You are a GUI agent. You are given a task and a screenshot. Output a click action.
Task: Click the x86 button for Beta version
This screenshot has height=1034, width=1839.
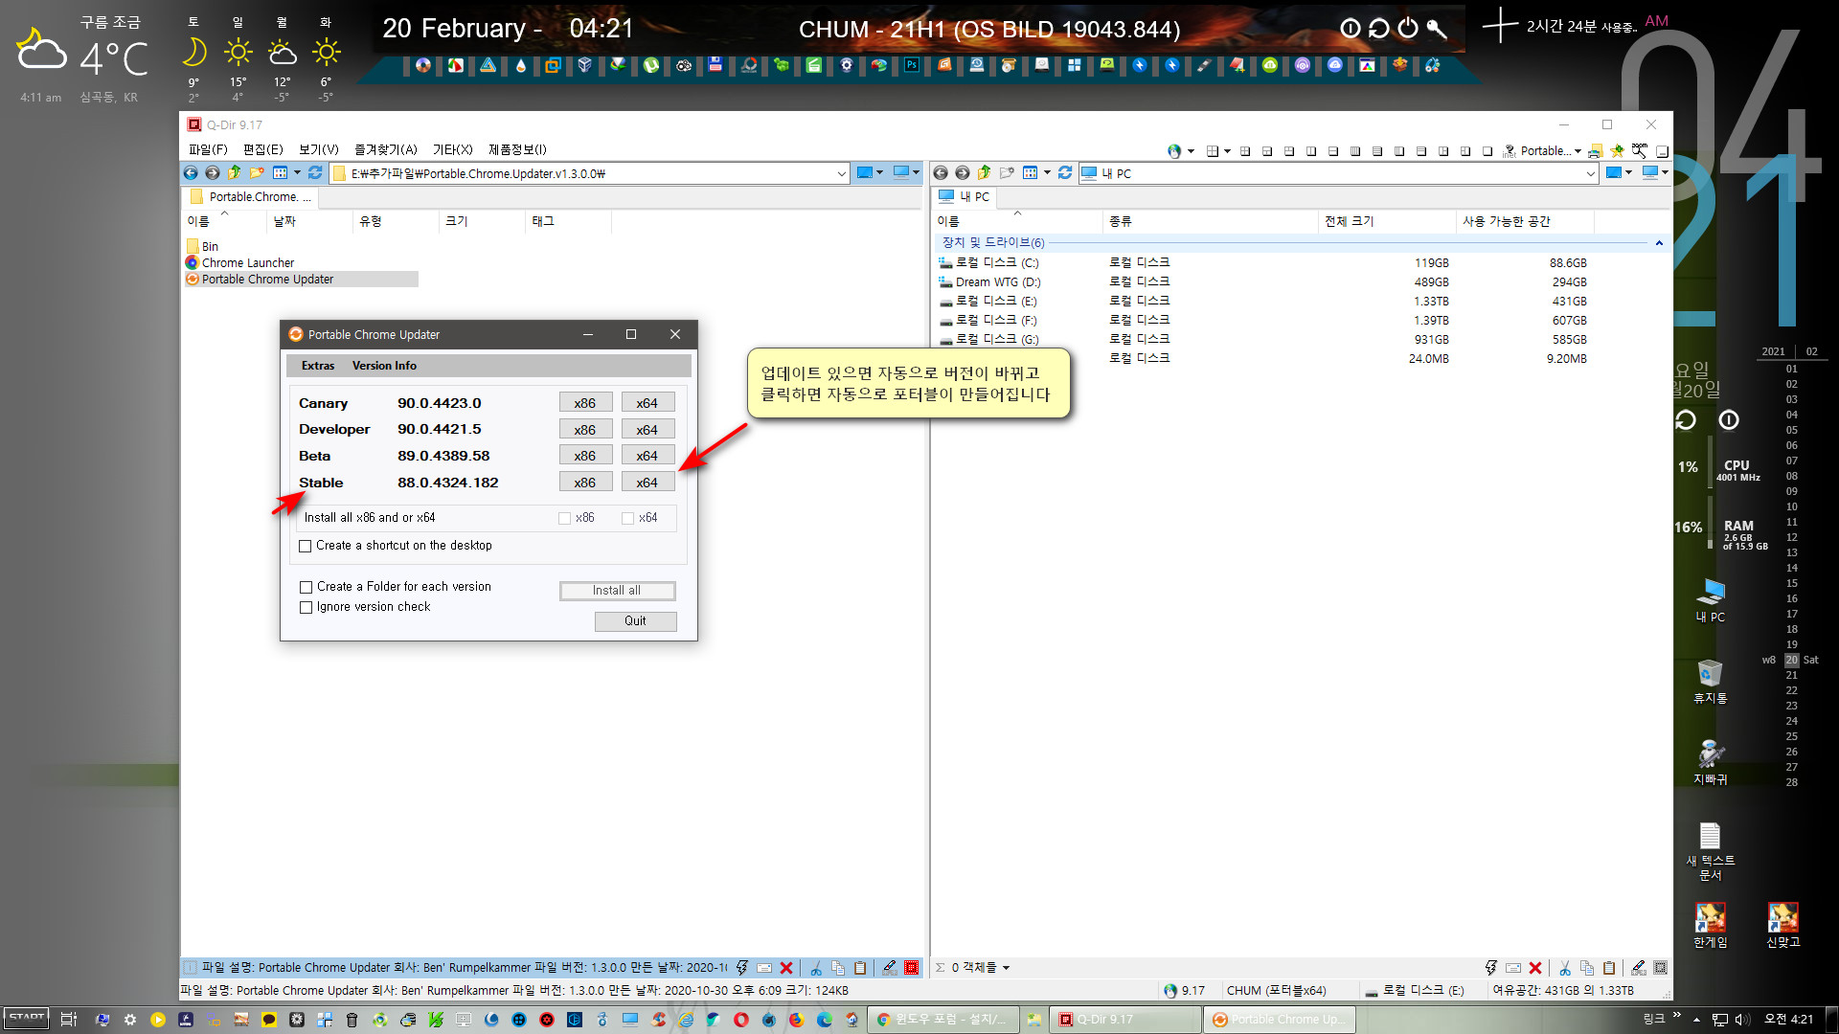pyautogui.click(x=583, y=455)
